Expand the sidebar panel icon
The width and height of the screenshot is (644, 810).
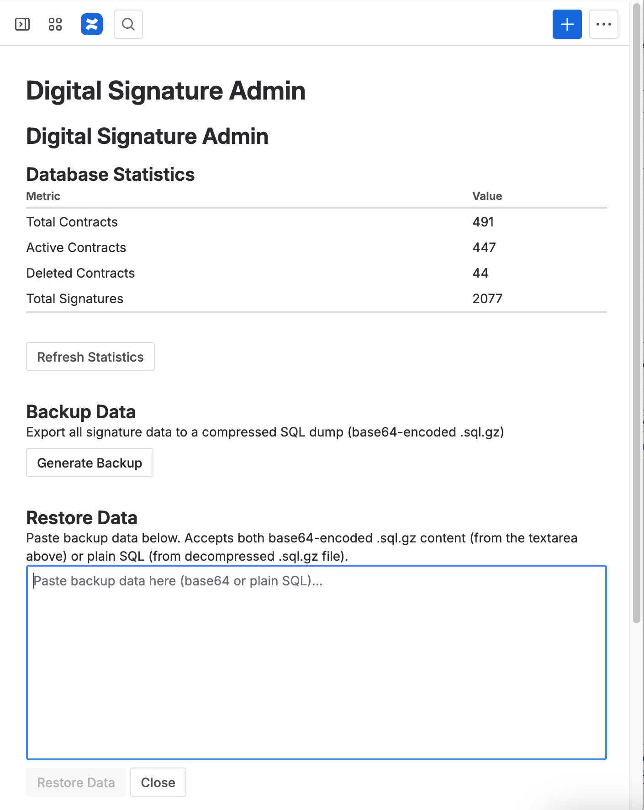22,24
